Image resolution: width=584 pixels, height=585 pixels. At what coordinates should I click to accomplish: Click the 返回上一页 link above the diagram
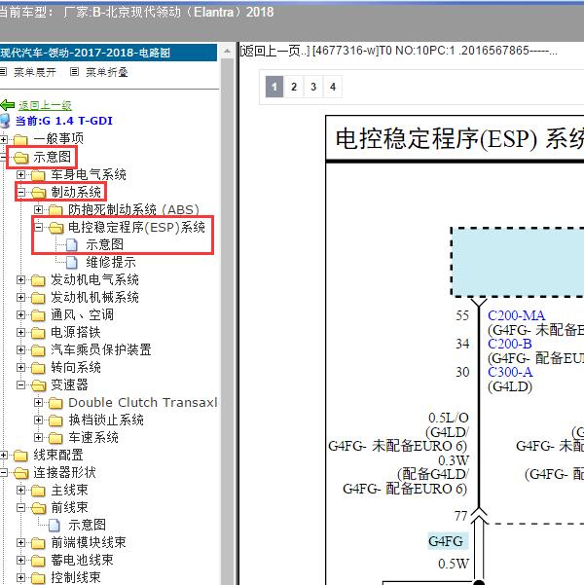coord(274,51)
